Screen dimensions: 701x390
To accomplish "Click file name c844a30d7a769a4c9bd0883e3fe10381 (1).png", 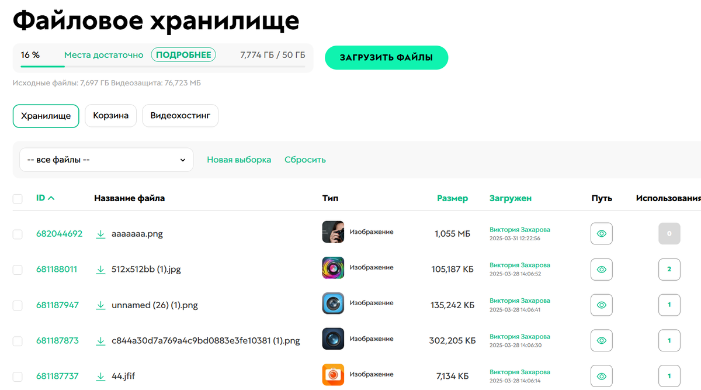I will point(206,341).
